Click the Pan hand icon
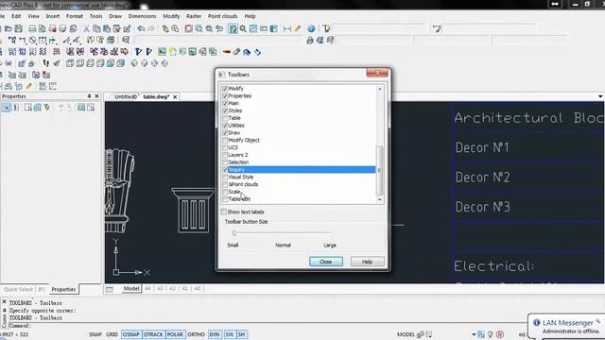The image size is (605, 340). click(165, 28)
